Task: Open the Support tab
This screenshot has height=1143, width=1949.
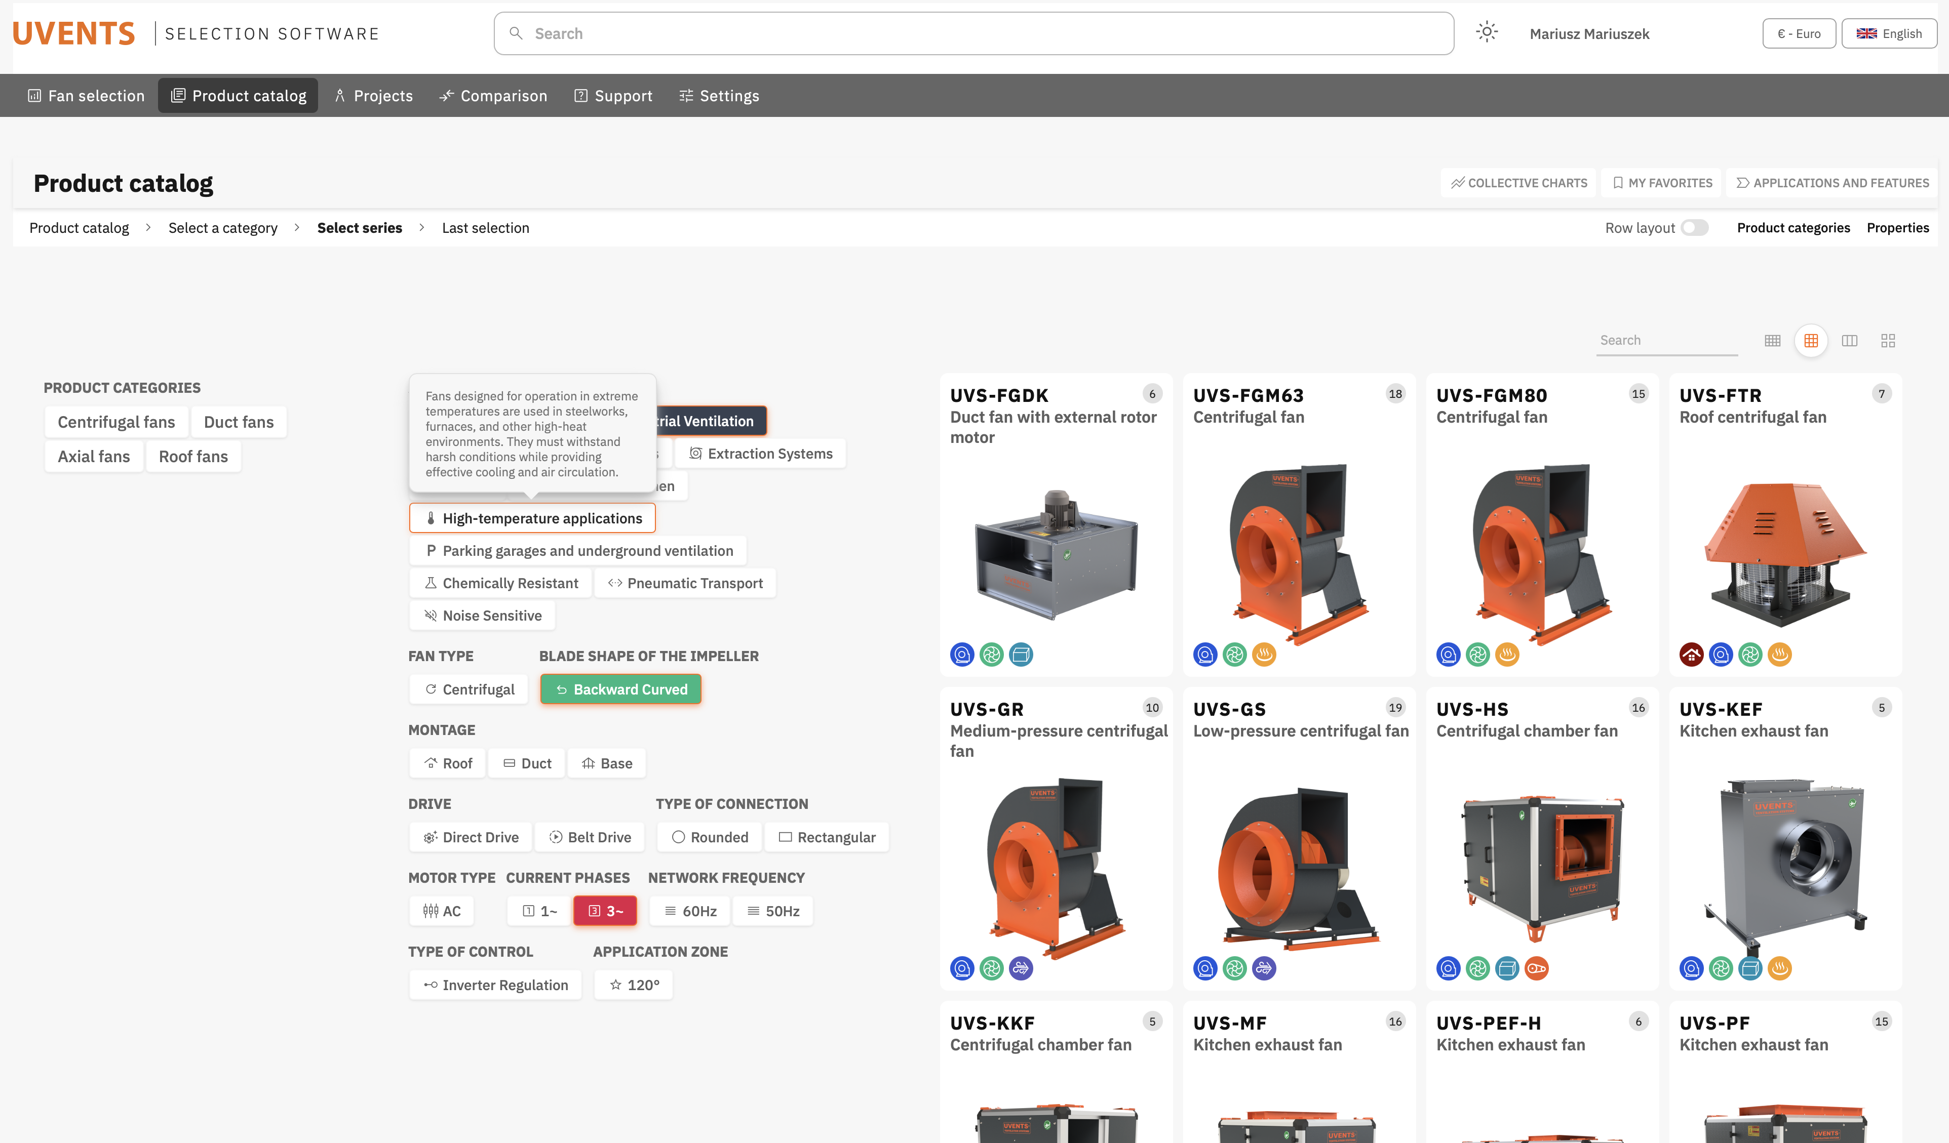Action: coord(613,96)
